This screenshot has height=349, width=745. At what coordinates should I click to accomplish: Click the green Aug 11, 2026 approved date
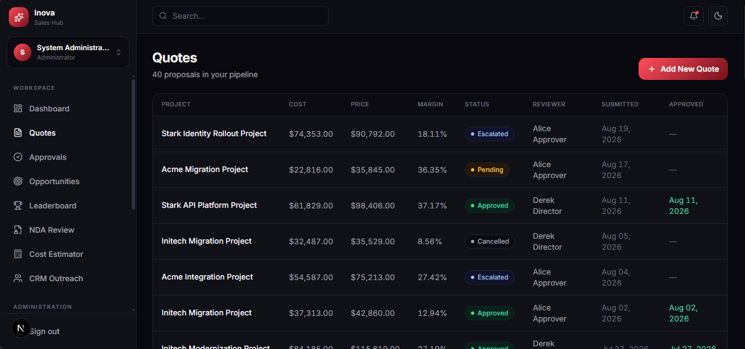[x=683, y=206]
